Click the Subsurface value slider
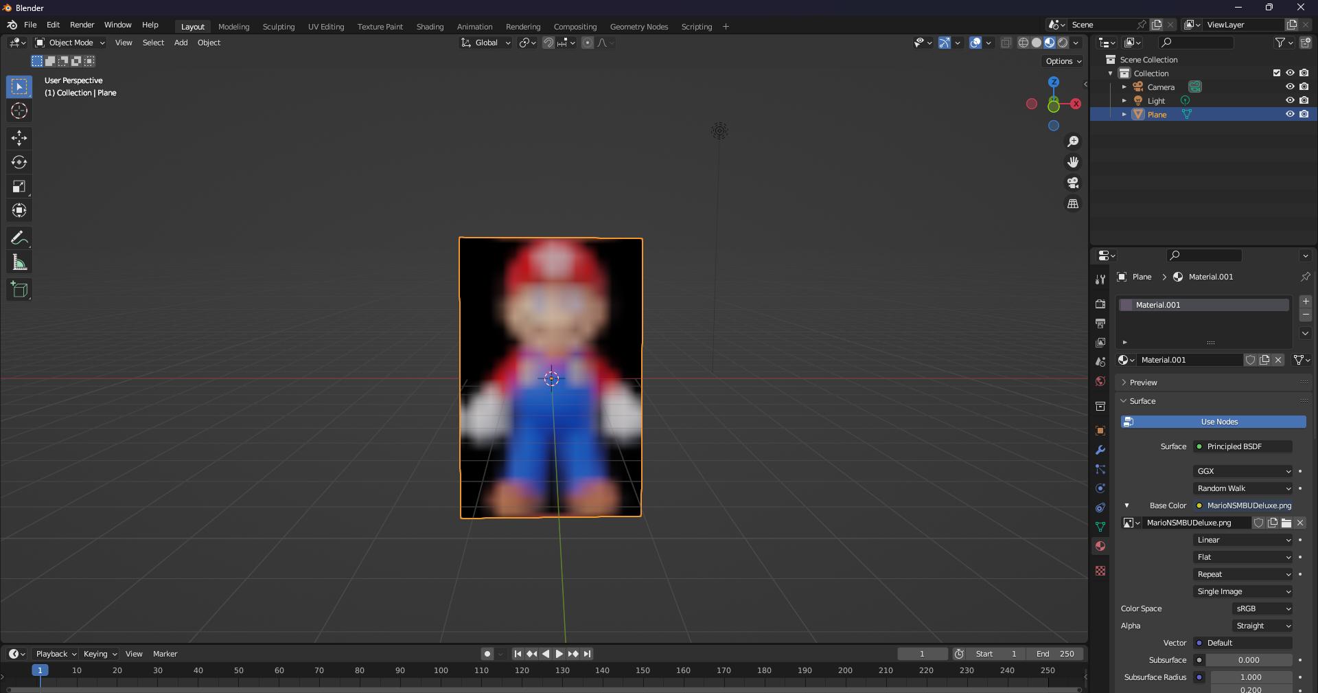1318x693 pixels. tap(1249, 660)
